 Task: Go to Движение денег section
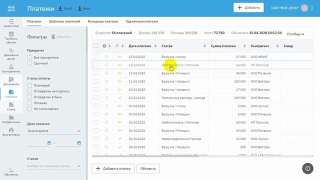(11, 54)
